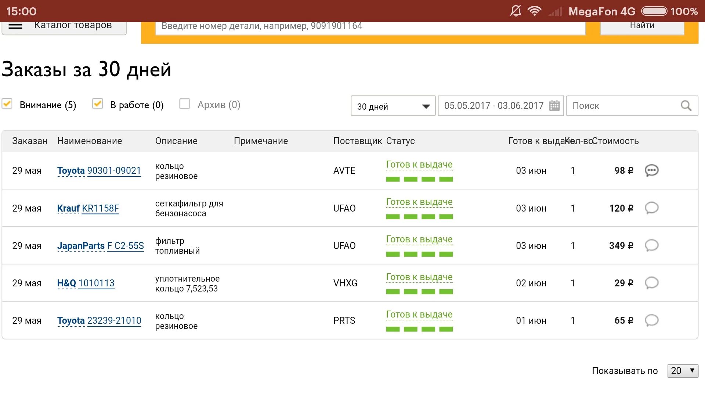Focus the Поиск orders search field
This screenshot has height=396, width=705.
tap(632, 106)
